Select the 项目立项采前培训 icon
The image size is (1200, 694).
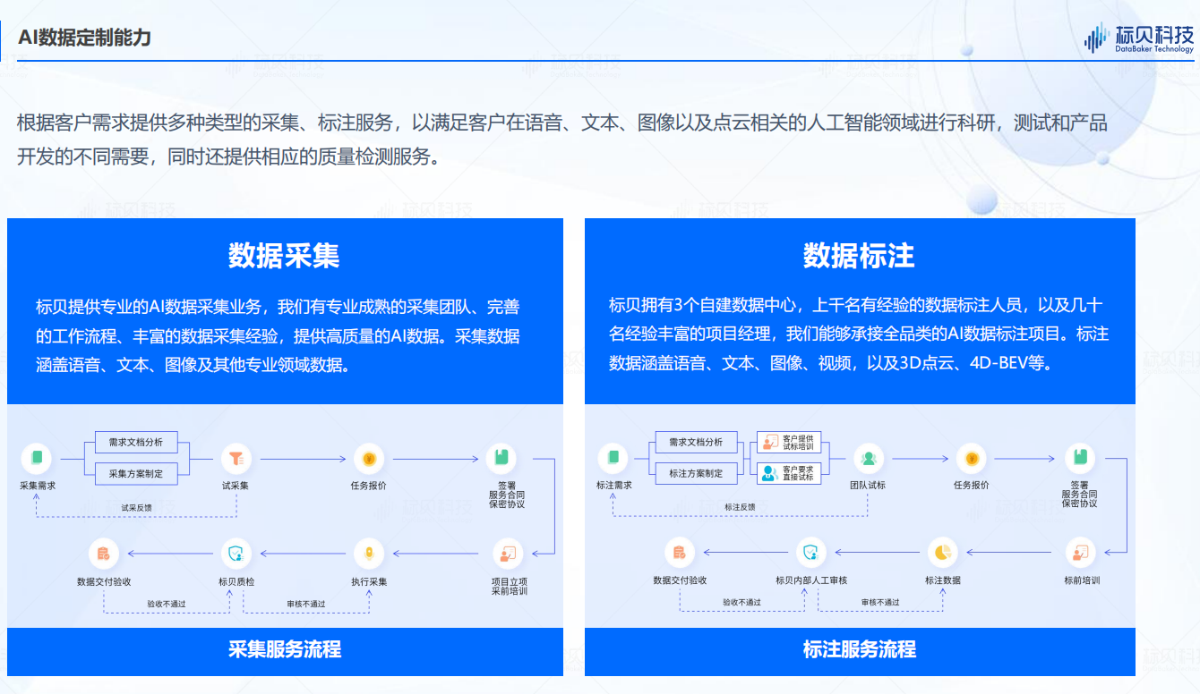point(508,553)
